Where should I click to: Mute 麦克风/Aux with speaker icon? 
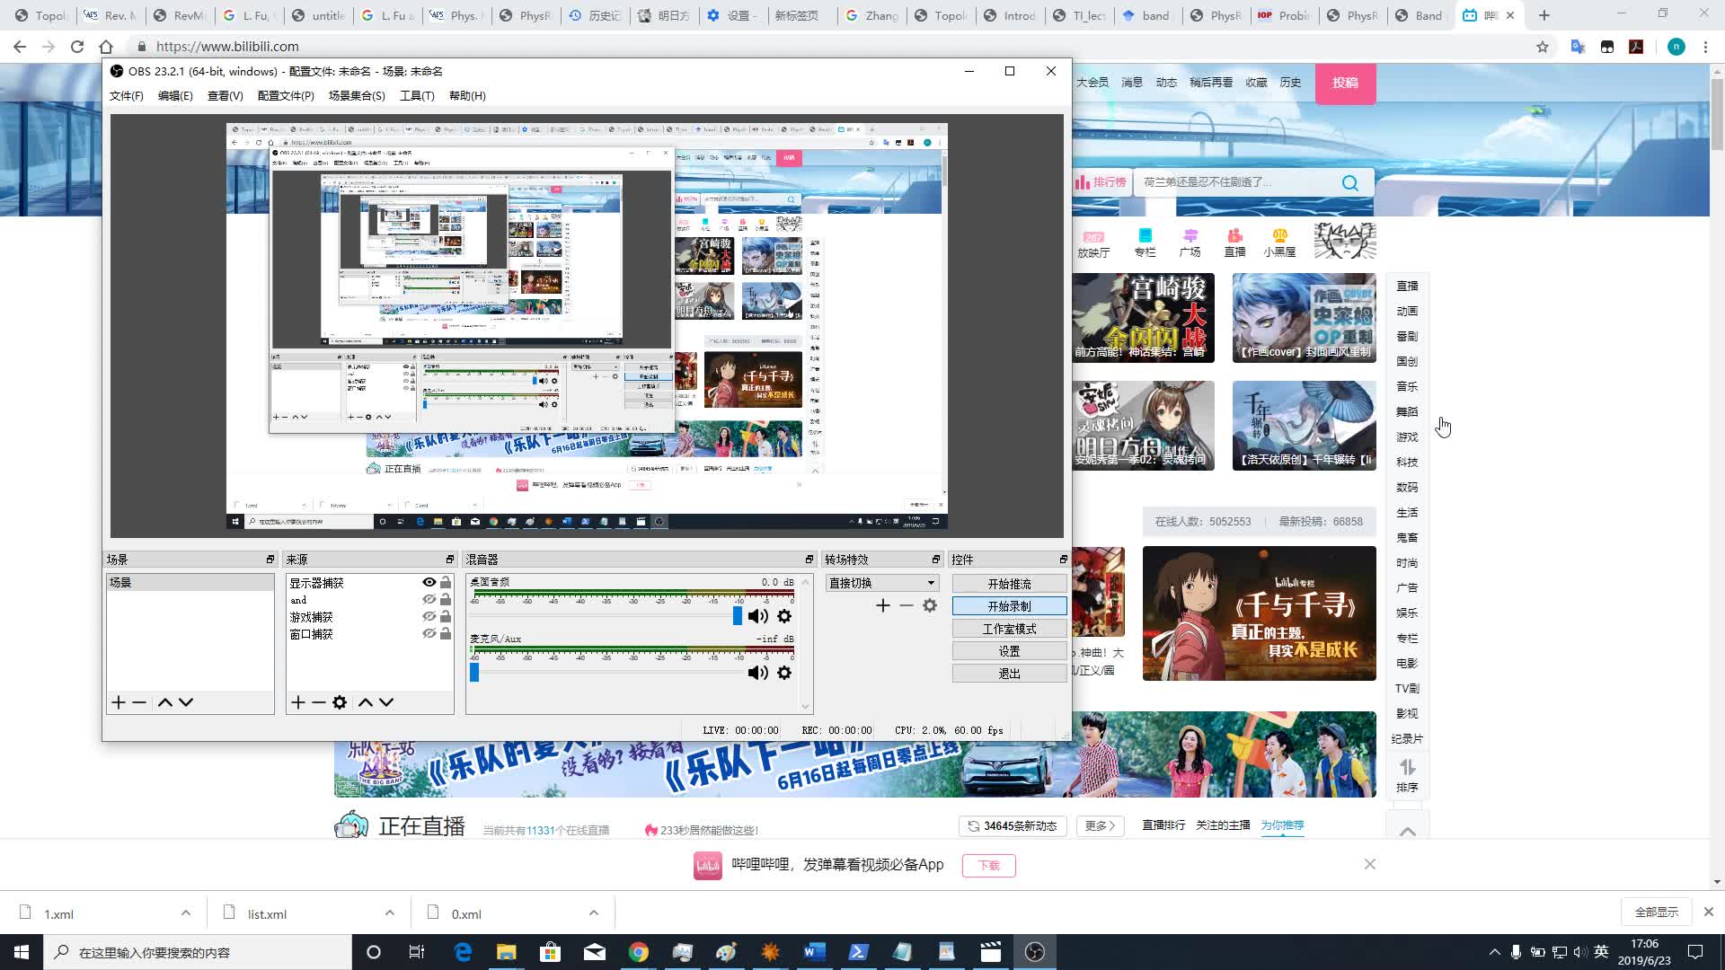[x=758, y=673]
